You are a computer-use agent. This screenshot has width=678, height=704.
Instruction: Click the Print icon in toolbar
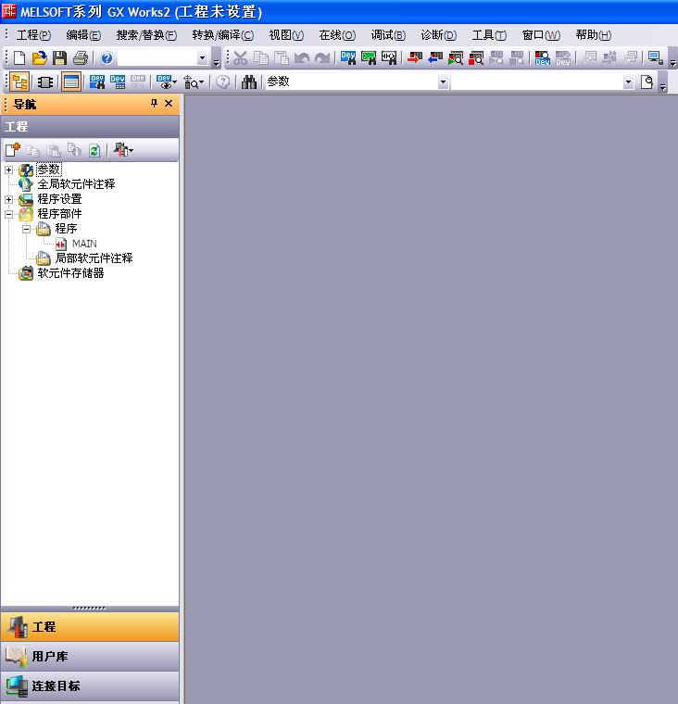(80, 57)
